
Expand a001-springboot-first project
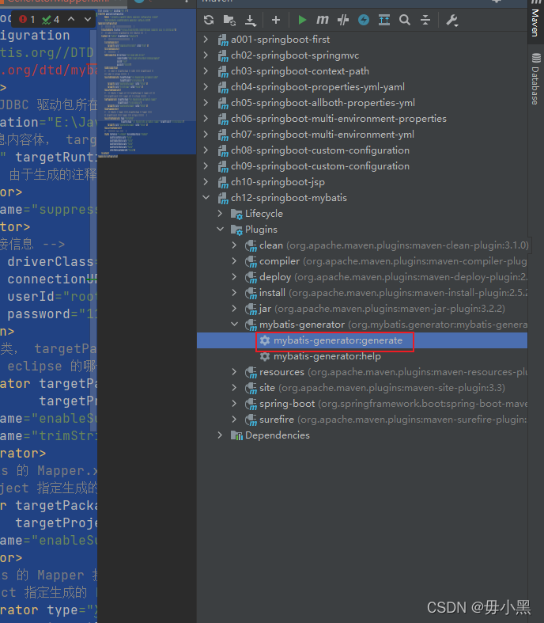pyautogui.click(x=206, y=40)
